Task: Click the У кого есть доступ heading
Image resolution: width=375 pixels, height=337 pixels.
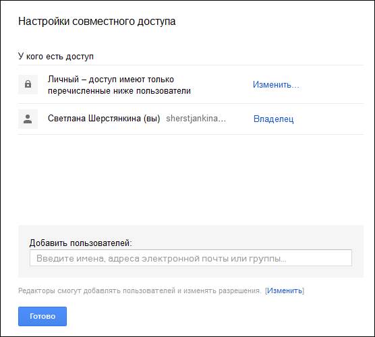Action: [x=56, y=57]
